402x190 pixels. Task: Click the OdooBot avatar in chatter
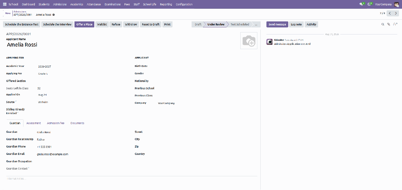pos(269,42)
